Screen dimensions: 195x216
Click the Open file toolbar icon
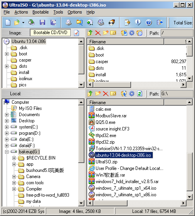[17, 22]
